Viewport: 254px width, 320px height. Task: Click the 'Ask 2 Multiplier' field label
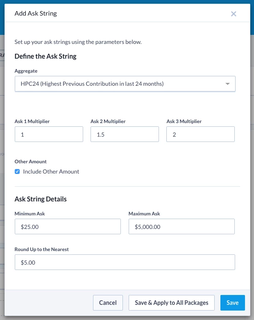108,121
